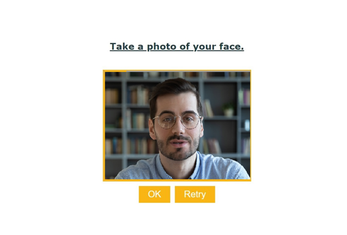Viewport: 347px width, 235px height.
Task: Click the word 'photo' in the heading
Action: click(162, 46)
